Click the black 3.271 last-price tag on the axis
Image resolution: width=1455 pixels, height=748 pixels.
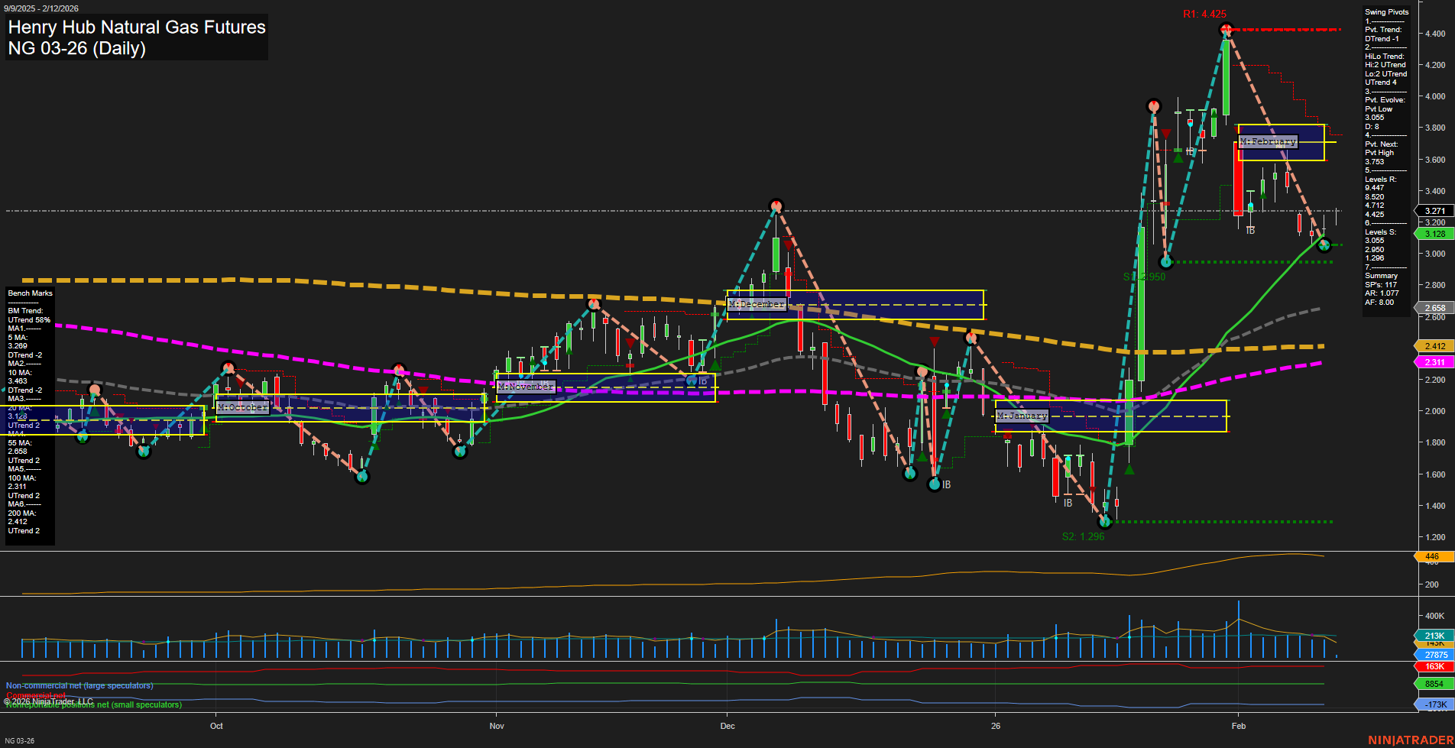click(1434, 210)
